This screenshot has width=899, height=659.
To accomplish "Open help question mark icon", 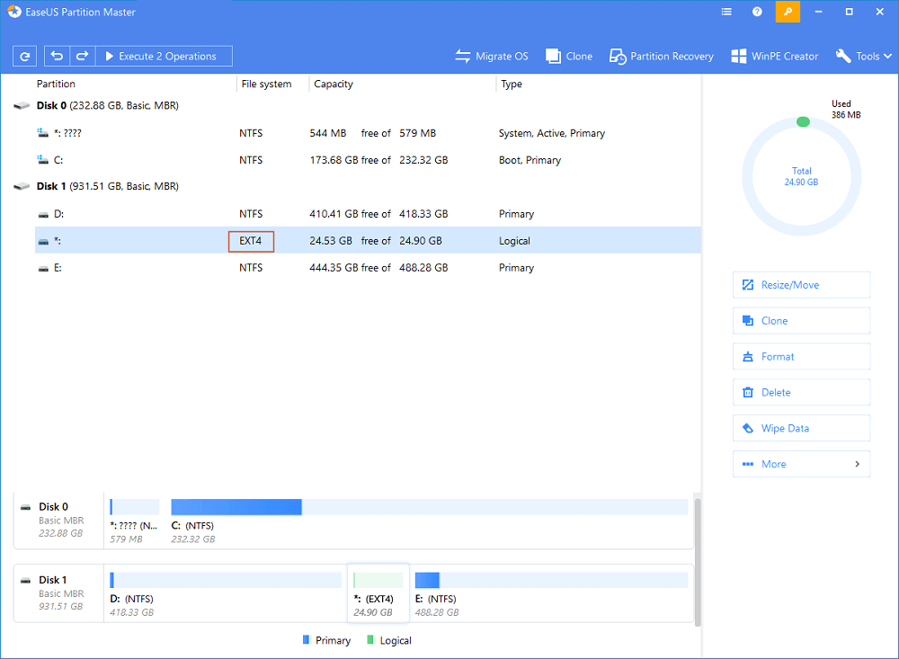I will [x=757, y=12].
